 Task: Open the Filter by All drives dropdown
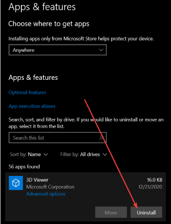(83, 154)
